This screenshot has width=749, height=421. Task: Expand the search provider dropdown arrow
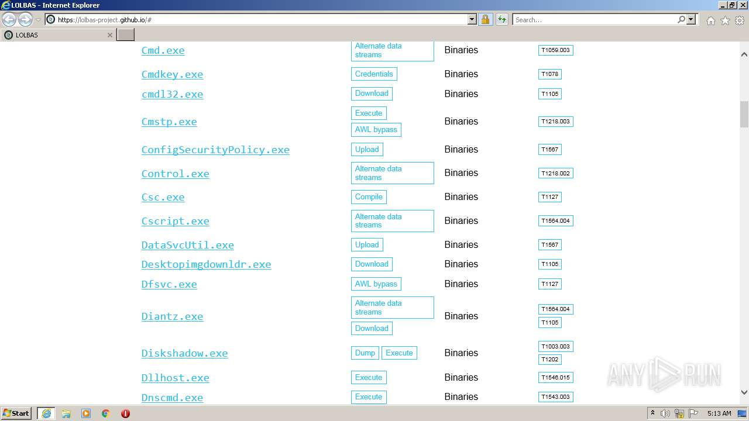[x=691, y=20]
